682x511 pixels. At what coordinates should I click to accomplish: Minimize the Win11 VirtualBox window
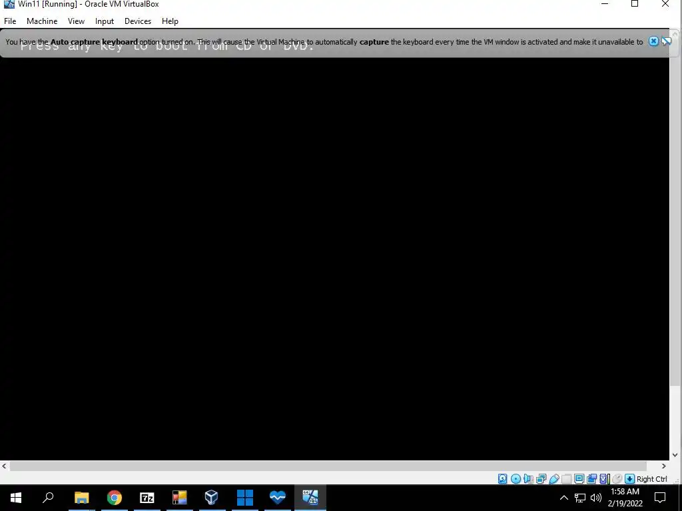(605, 4)
